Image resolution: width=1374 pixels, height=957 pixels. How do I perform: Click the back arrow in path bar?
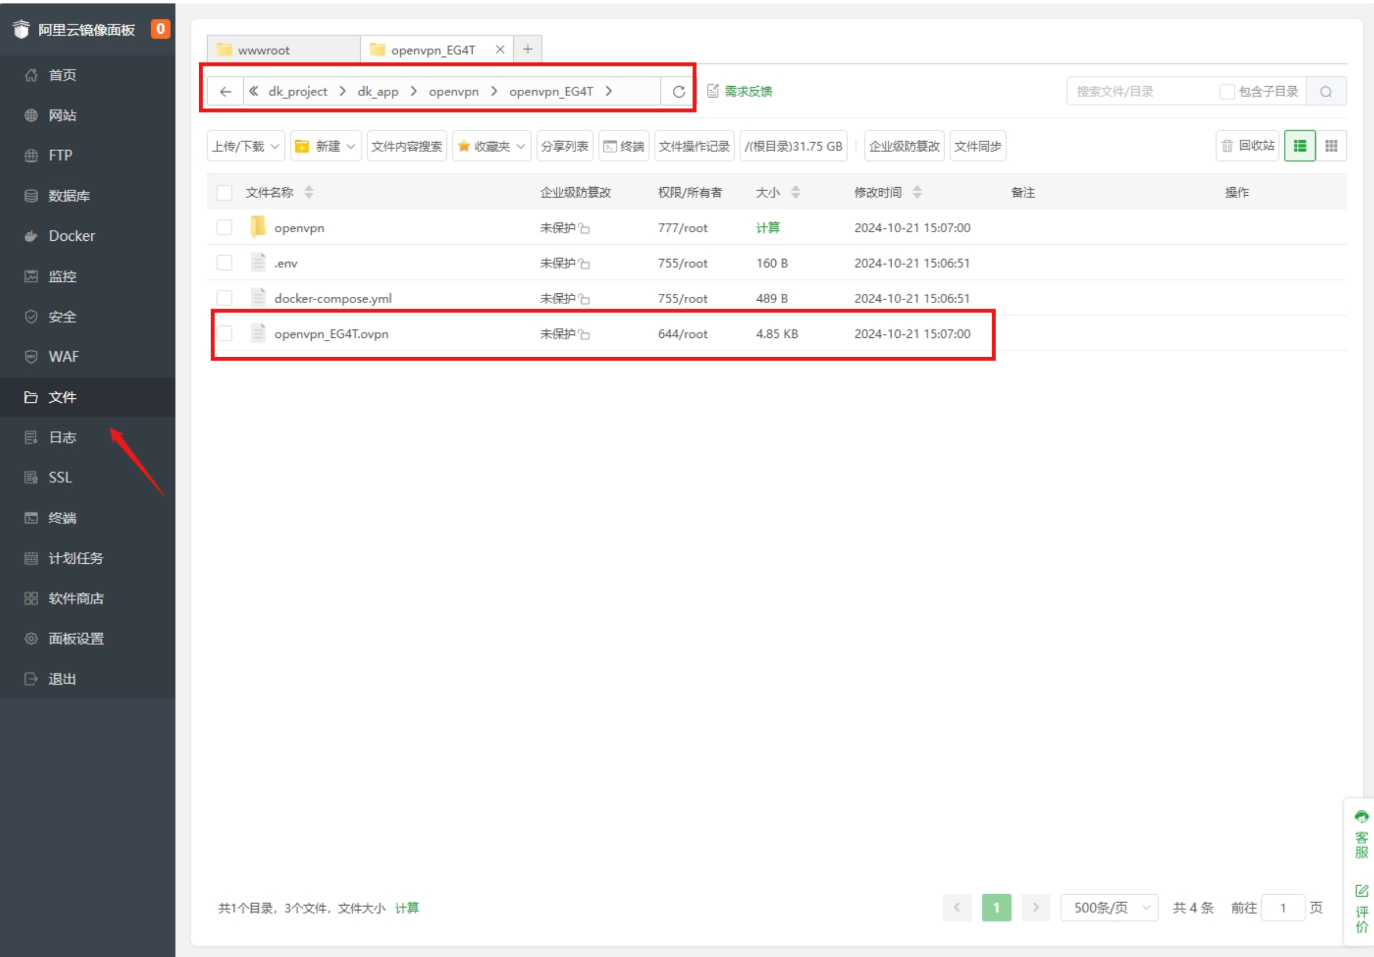tap(225, 91)
